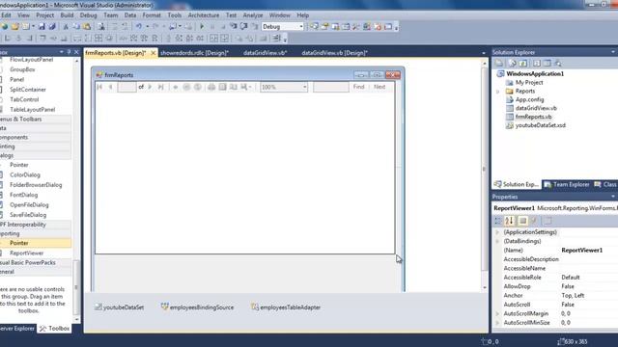The width and height of the screenshot is (618, 347).
Task: Switch to the dataGridView.vb code tab
Action: [x=265, y=53]
